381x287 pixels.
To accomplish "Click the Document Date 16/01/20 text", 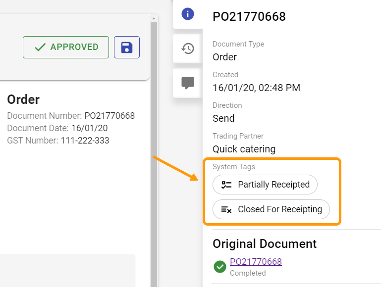I will [57, 128].
